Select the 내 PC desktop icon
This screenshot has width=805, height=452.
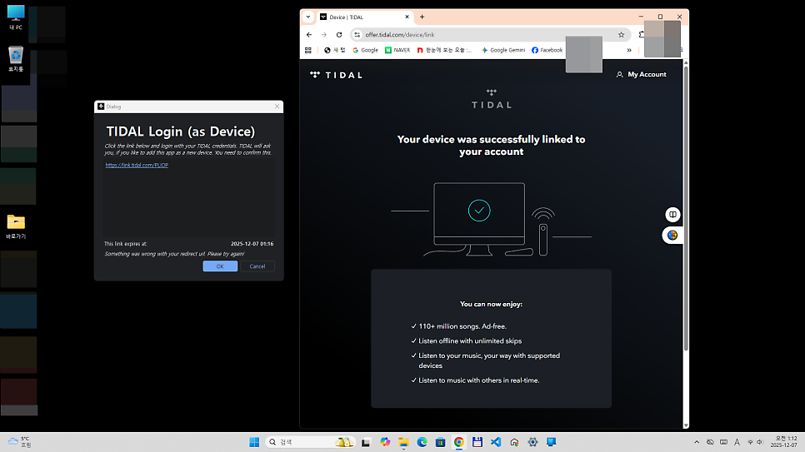pos(15,17)
